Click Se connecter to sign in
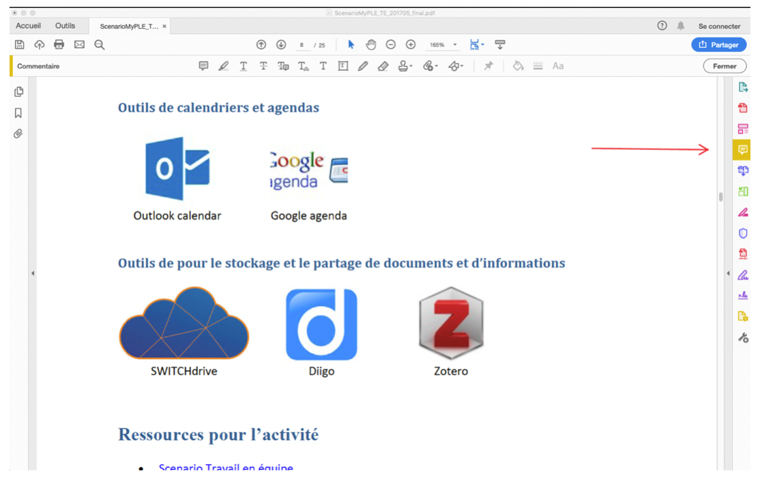775x484 pixels. coord(719,26)
